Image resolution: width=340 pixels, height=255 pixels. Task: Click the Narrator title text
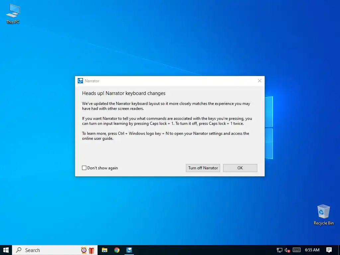coord(92,81)
